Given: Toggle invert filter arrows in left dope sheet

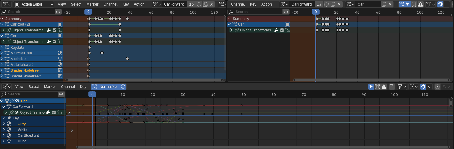Looking at the screenshot, I should (58, 12).
